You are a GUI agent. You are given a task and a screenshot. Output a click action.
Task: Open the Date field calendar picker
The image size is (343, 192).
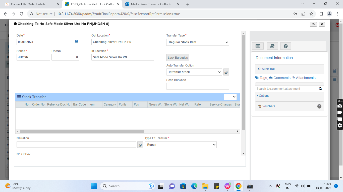pos(76,42)
